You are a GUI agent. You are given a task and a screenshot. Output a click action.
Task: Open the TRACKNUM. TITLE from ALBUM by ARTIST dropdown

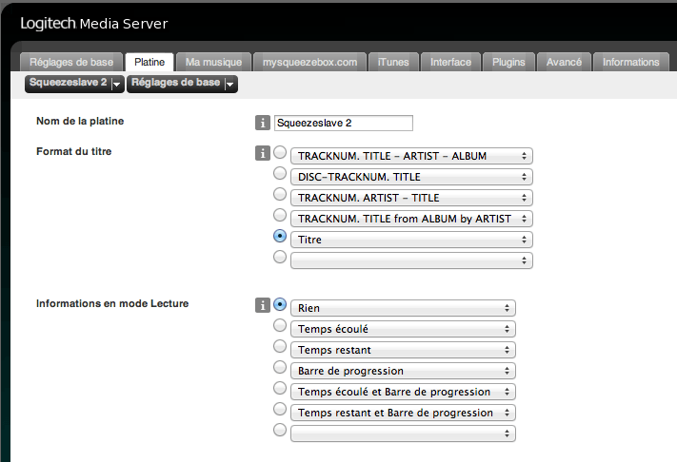411,219
